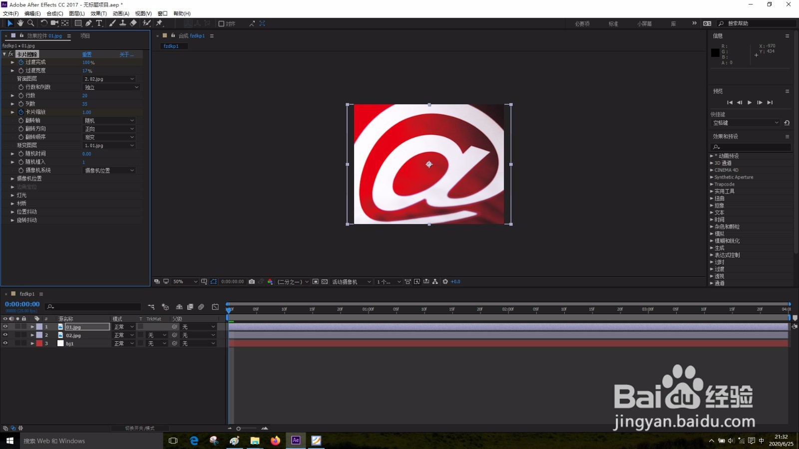Jump to first frame in preview panel

tap(730, 103)
